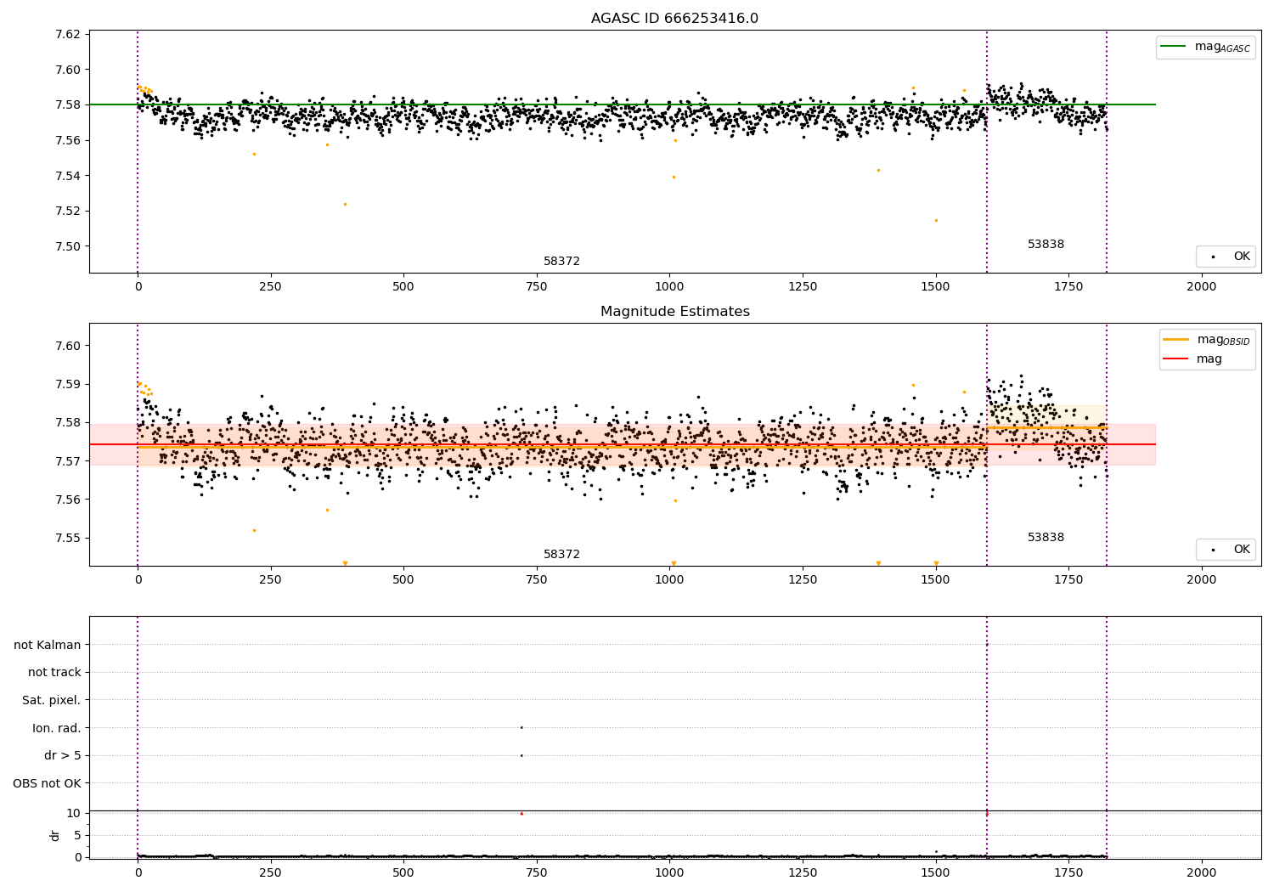Click the "7.54" y-axis tick label
Screen dimensions: 1274x892
(68, 176)
